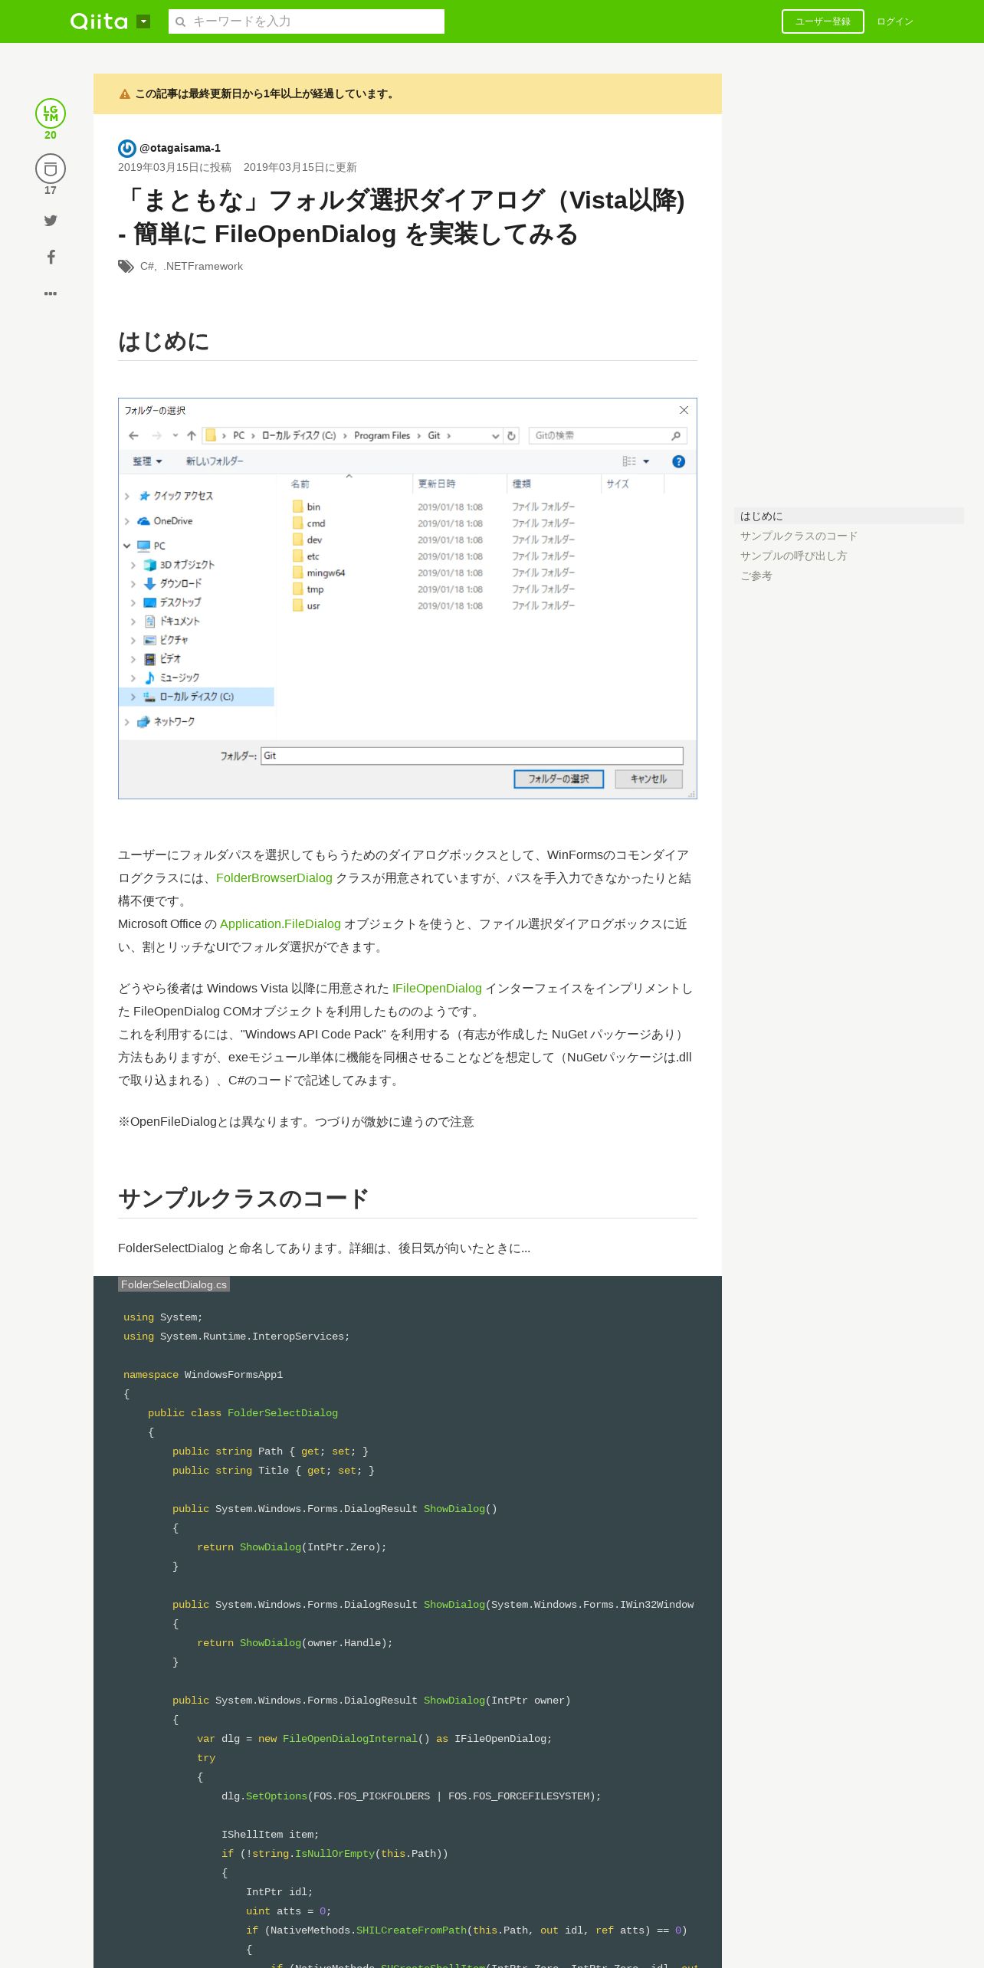Click the はじめに section heading
This screenshot has width=984, height=1968.
click(x=164, y=341)
